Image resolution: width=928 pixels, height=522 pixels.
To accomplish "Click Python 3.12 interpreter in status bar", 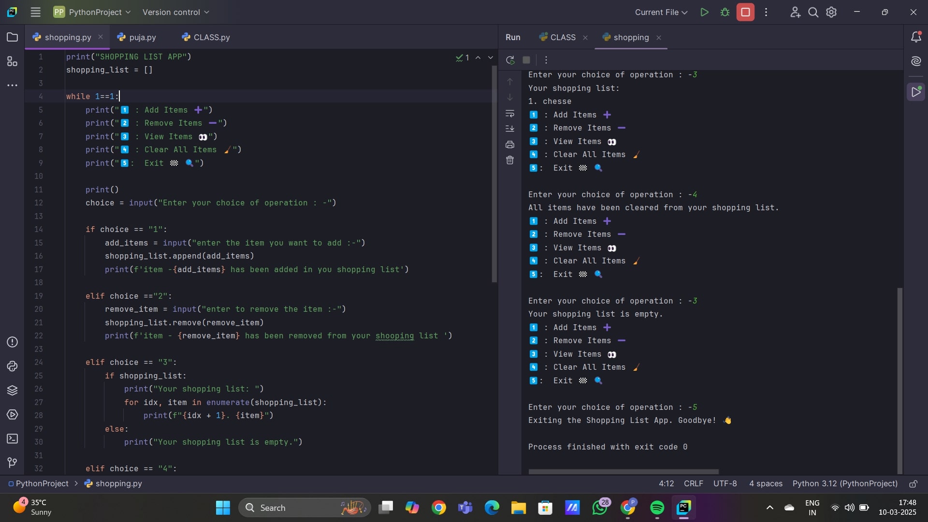I will coord(844,483).
